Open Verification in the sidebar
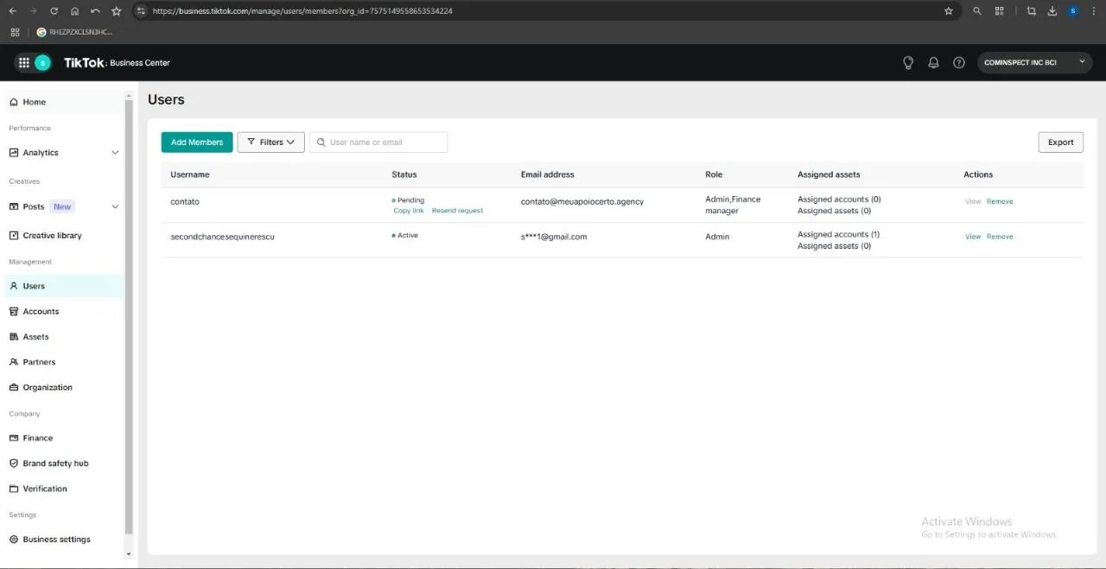The width and height of the screenshot is (1106, 569). [65, 489]
